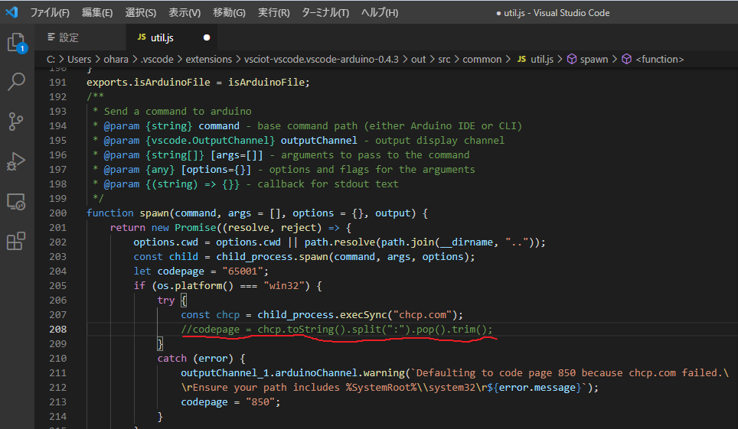The image size is (738, 429).
Task: Click the <function> breadcrumb symbol
Action: click(659, 60)
